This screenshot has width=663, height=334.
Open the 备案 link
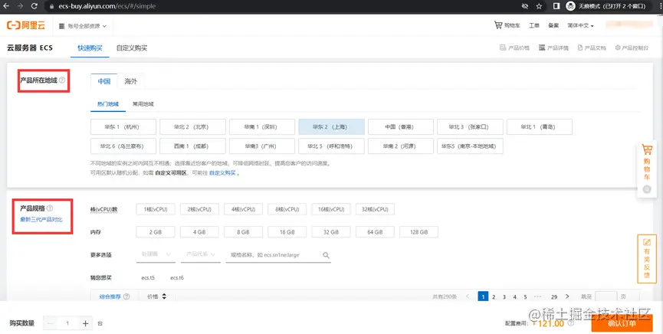click(553, 25)
